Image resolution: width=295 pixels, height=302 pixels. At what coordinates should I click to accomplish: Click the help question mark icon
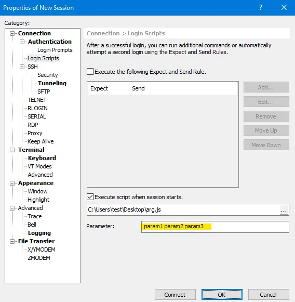pyautogui.click(x=261, y=7)
